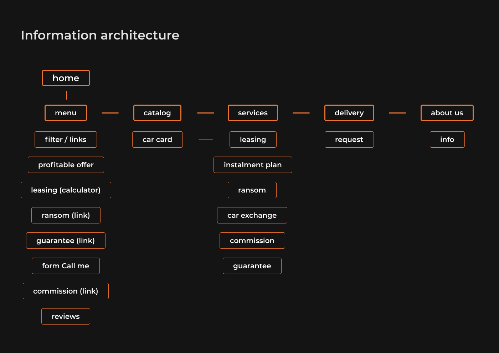Select the commission (link) node

click(66, 291)
